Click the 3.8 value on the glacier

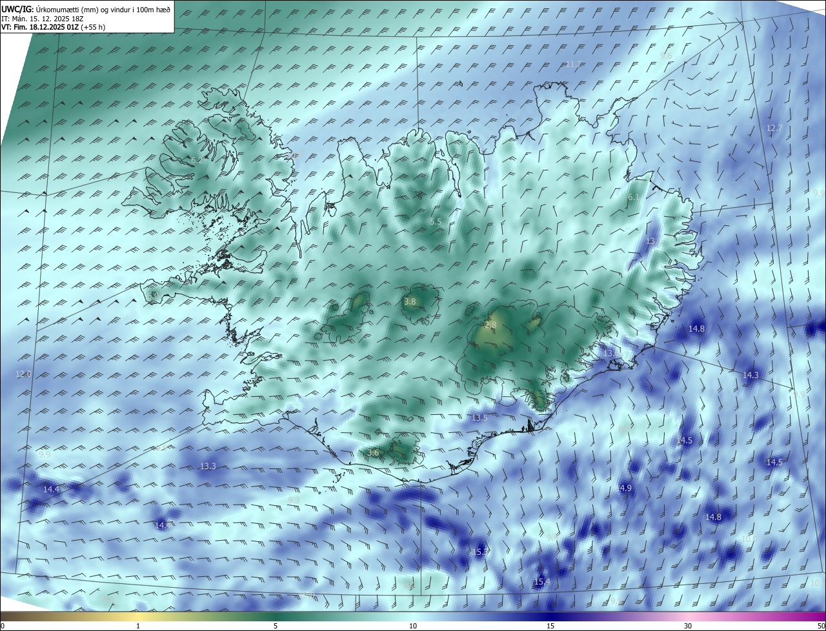410,301
